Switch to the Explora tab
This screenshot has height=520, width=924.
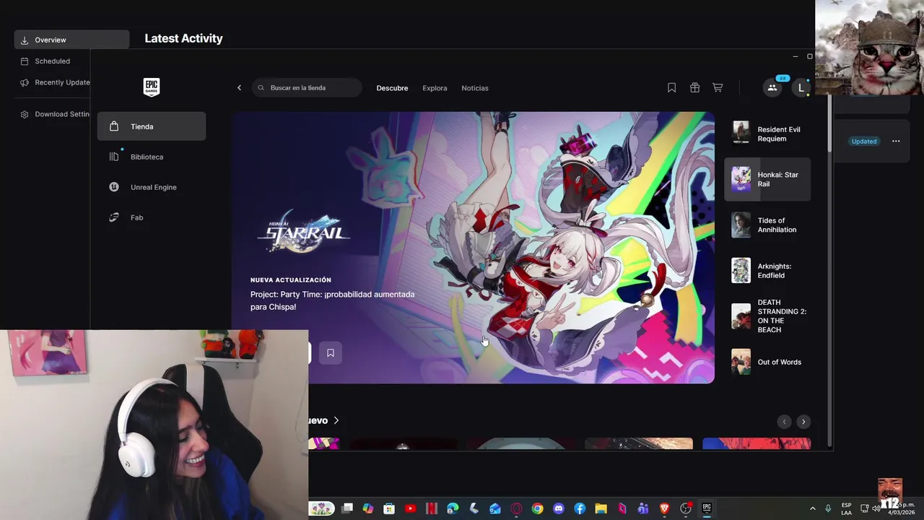click(x=435, y=88)
